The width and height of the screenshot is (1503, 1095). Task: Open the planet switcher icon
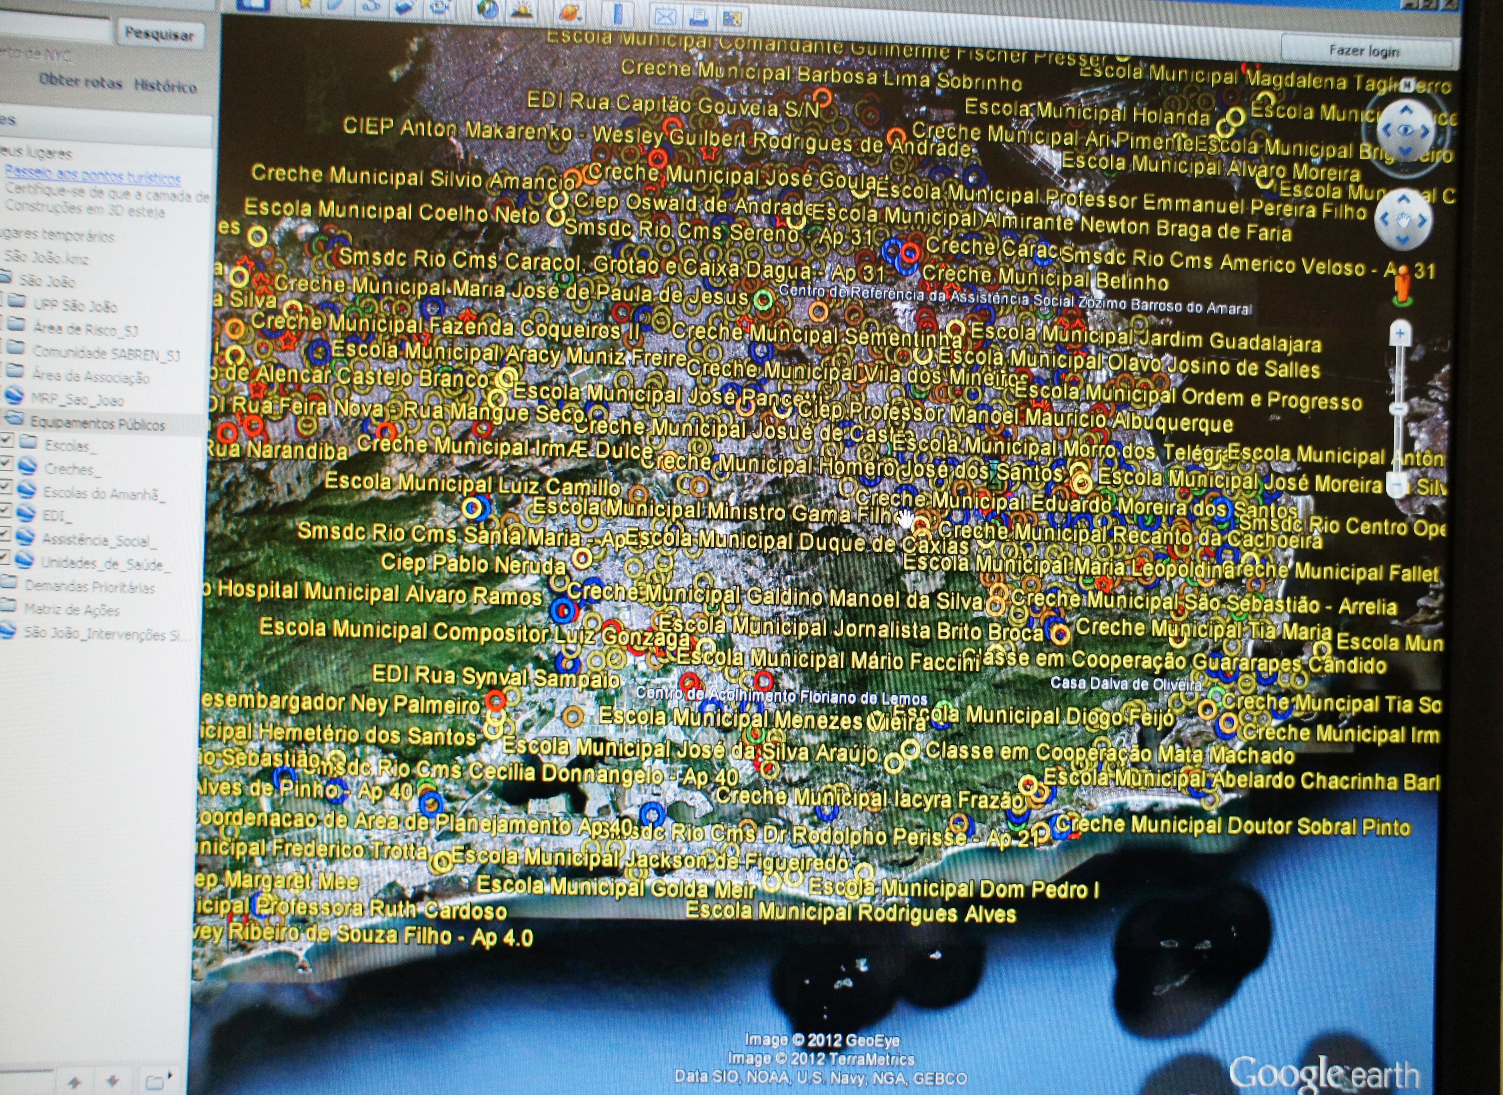pos(569,13)
